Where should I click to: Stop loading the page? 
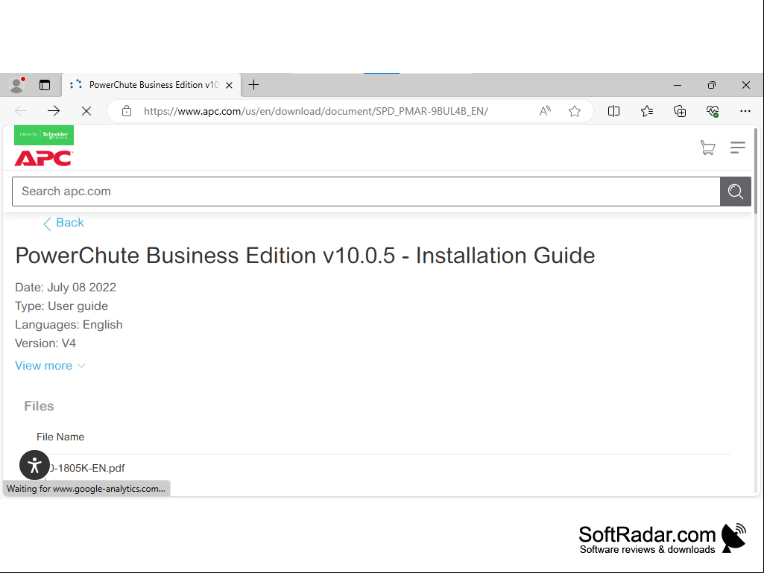[86, 111]
